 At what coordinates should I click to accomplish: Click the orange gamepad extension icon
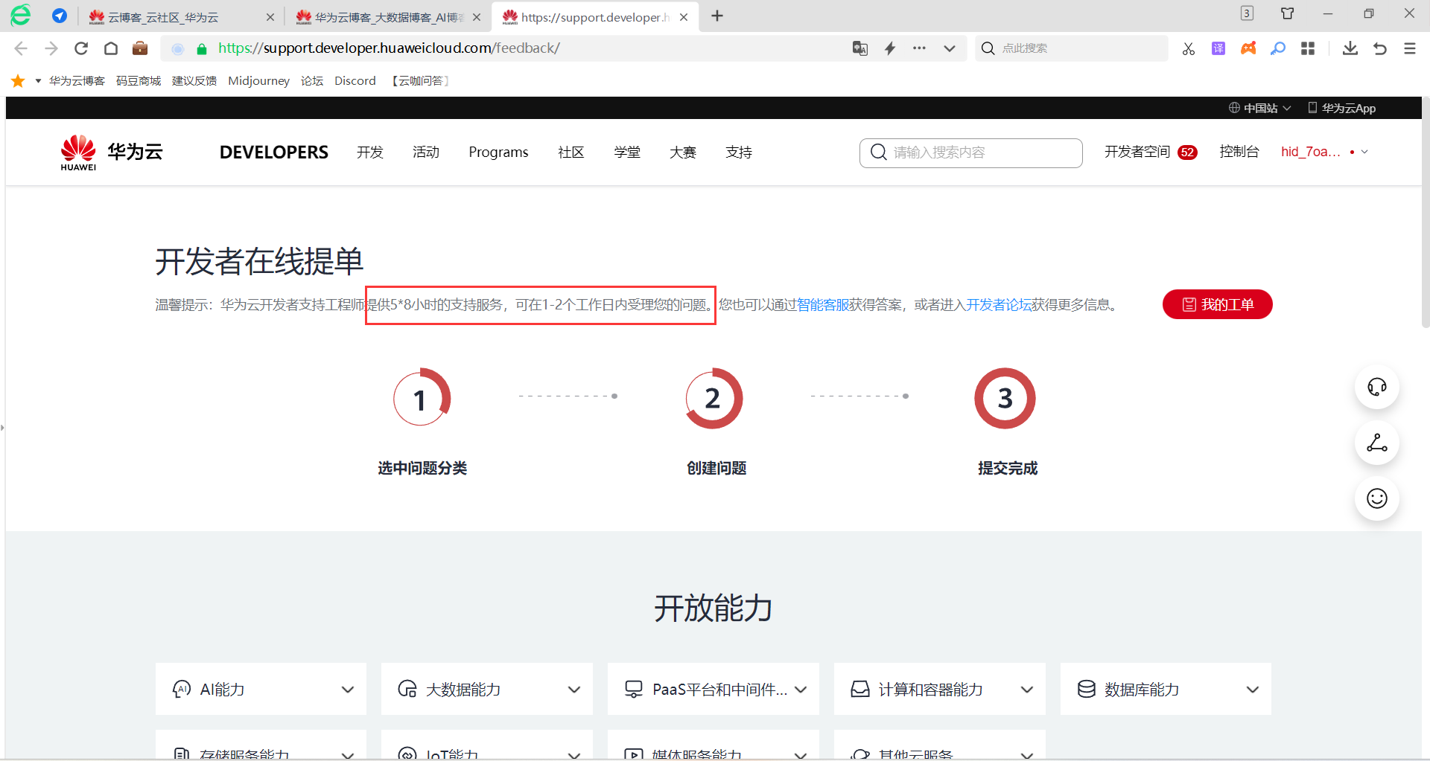pos(1248,48)
